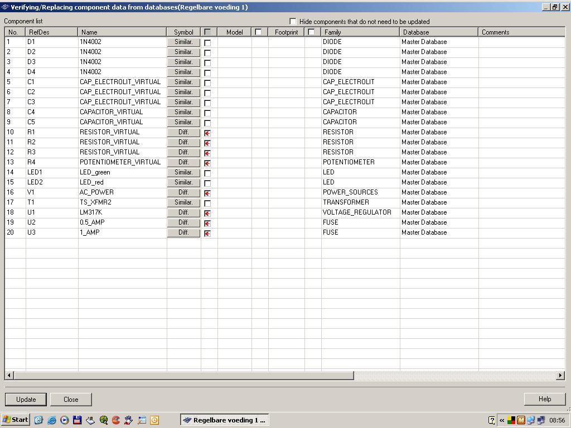The height and width of the screenshot is (428, 571).
Task: Click the red arrow mark for LM317K
Action: (207, 213)
